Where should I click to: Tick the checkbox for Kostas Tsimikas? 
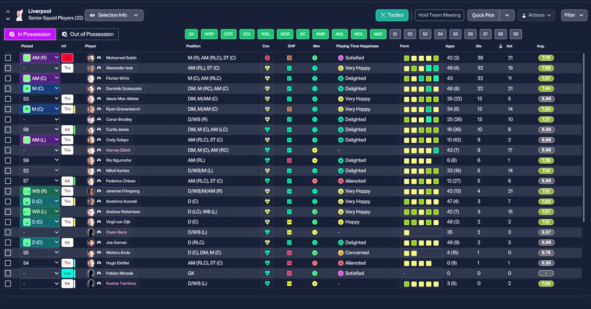point(8,284)
